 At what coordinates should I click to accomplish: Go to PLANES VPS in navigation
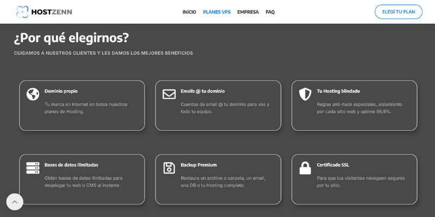tap(216, 12)
